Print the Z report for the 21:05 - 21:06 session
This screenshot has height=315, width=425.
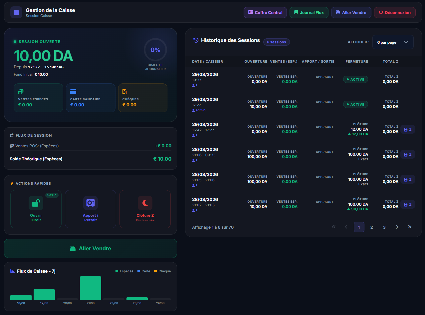[x=408, y=179]
